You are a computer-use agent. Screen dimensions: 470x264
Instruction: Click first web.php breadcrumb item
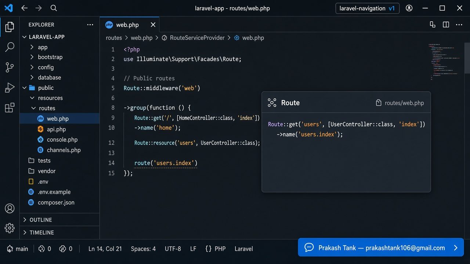[141, 38]
